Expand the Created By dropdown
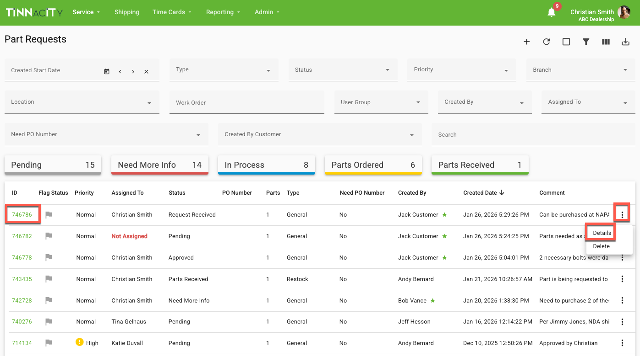Image resolution: width=640 pixels, height=356 pixels. point(485,102)
